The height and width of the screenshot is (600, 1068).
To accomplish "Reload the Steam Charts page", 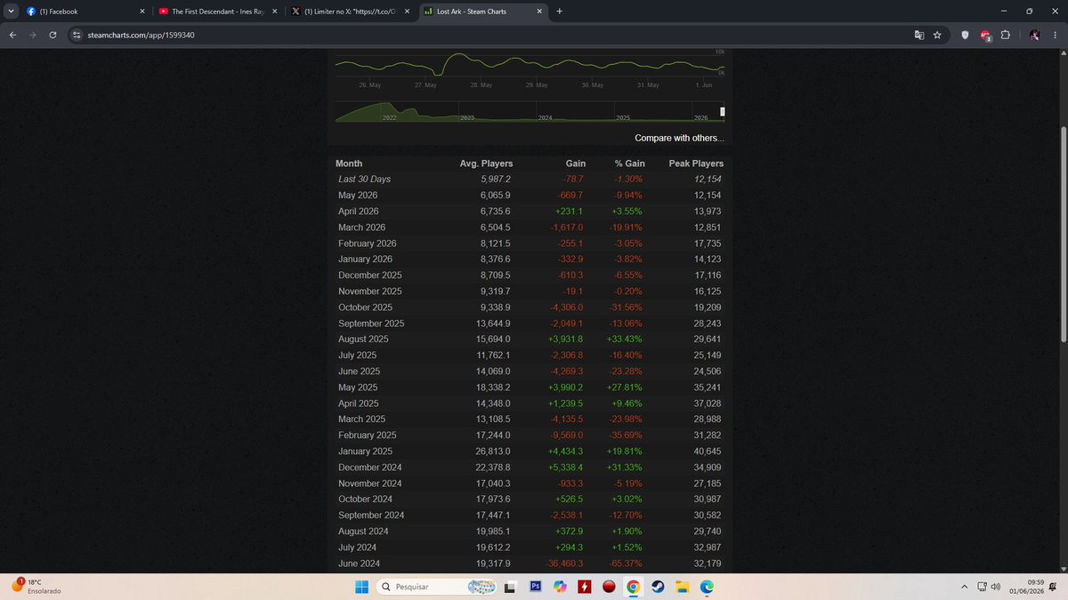I will tap(53, 35).
